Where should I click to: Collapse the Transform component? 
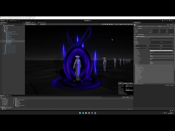coord(135,28)
